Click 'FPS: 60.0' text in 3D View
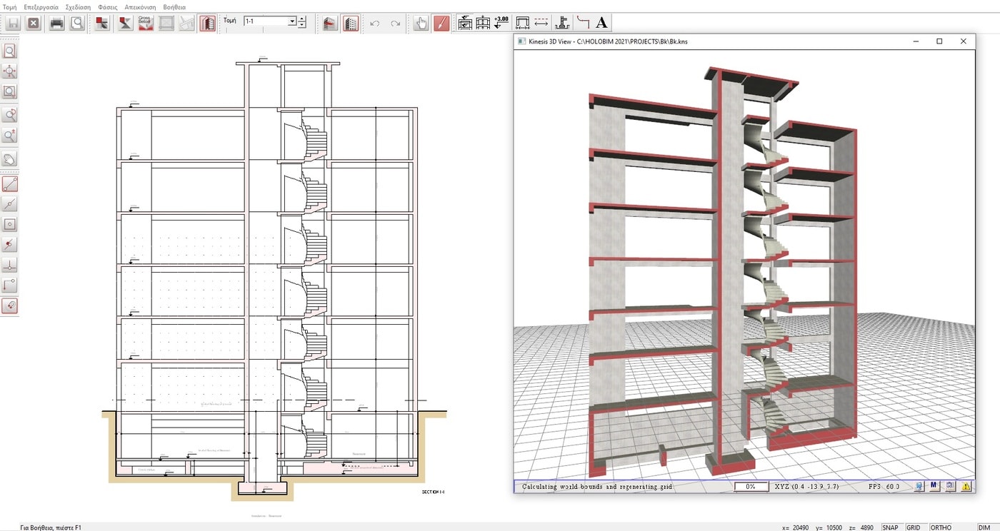 click(x=884, y=487)
